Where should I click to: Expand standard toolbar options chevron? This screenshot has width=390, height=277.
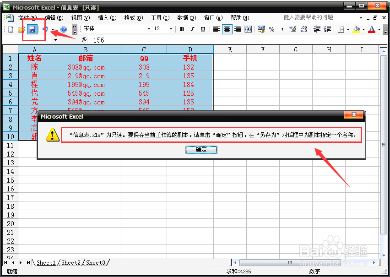click(75, 29)
